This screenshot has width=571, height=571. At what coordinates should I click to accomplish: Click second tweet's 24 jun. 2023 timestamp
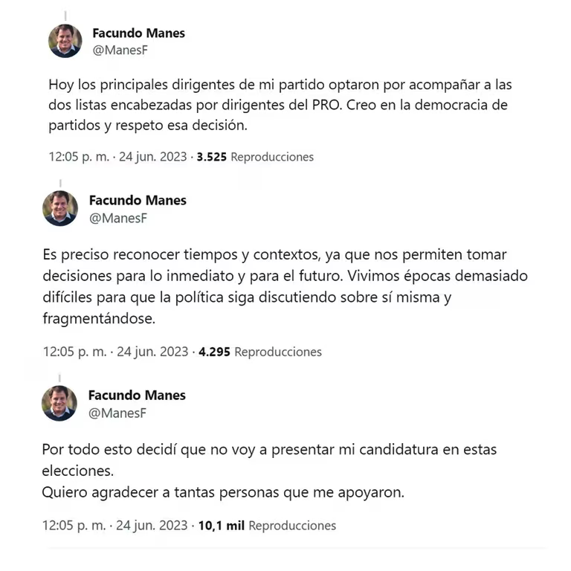coord(152,352)
